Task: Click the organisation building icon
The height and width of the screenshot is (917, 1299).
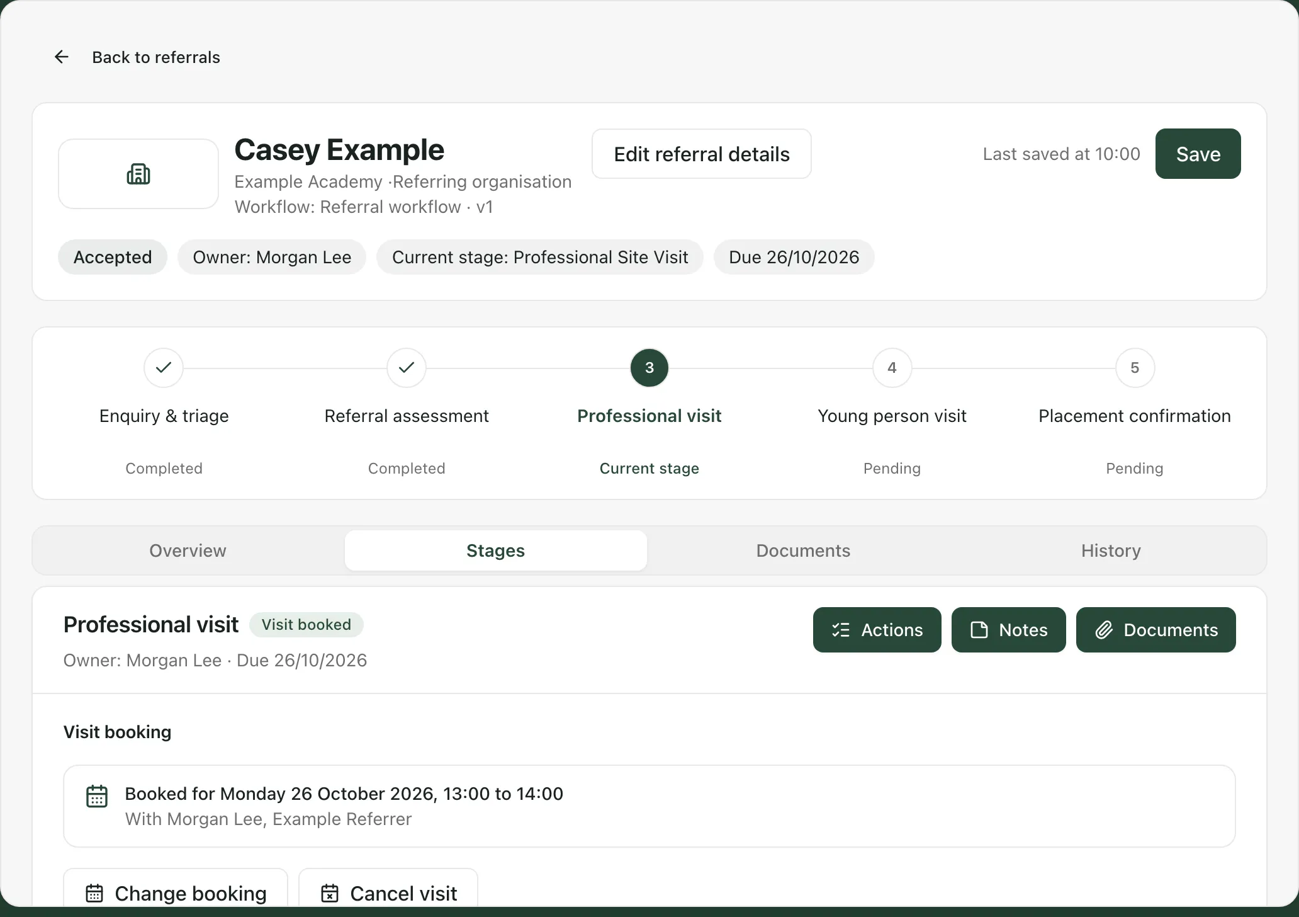Action: point(138,174)
